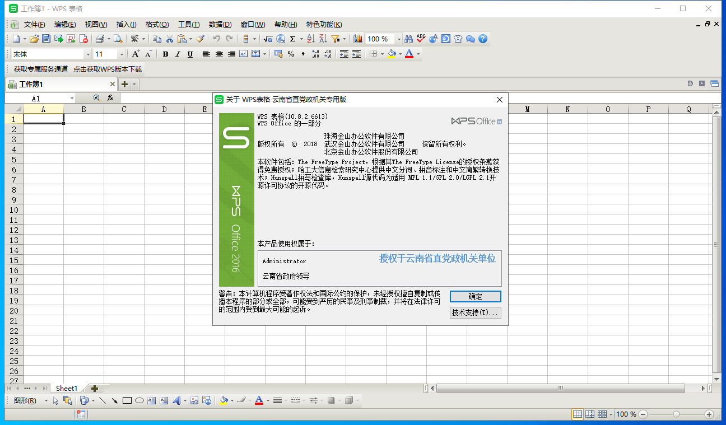The width and height of the screenshot is (726, 425).
Task: Open the 格式(O) menu
Action: [157, 25]
